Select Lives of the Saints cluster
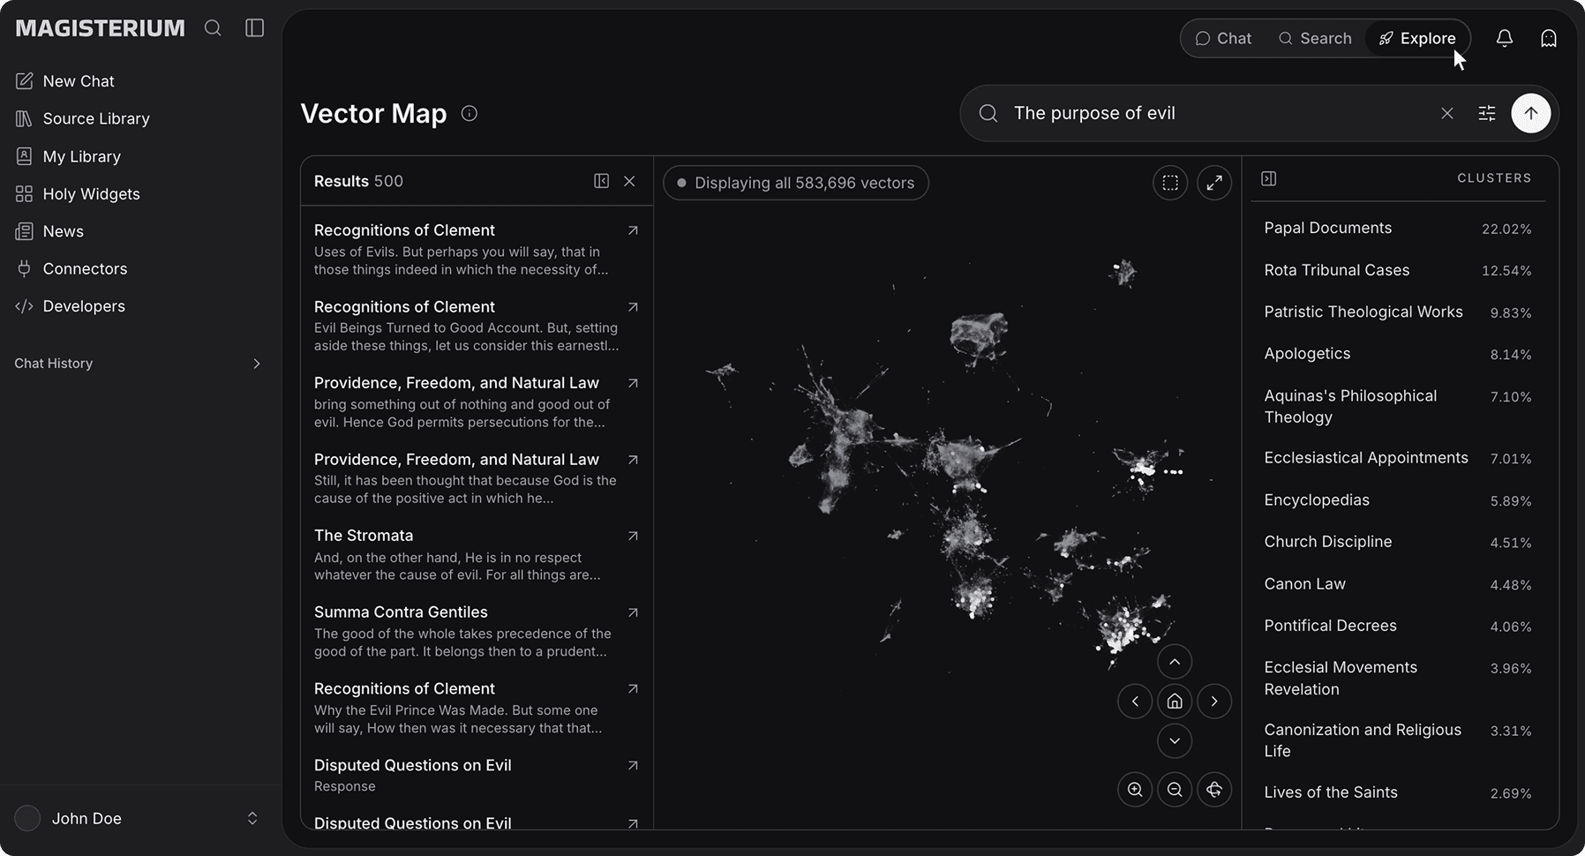Screen dimensions: 1585x856 (1398, 792)
